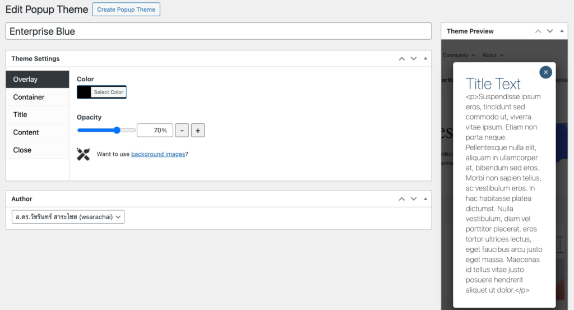
Task: Open the Title settings tab
Action: [20, 114]
